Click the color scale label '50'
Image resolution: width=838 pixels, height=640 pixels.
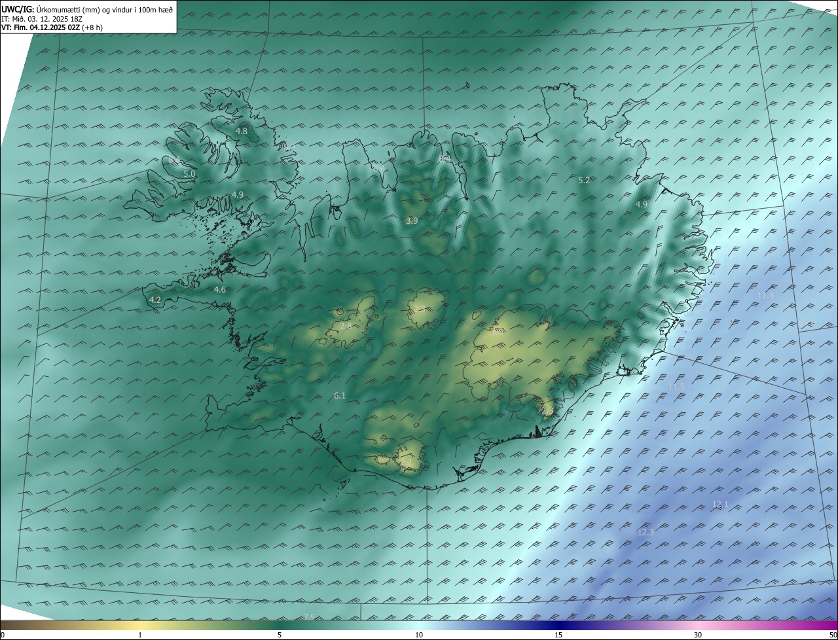pyautogui.click(x=833, y=635)
